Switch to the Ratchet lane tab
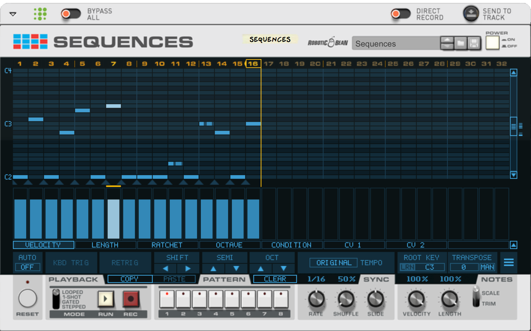The width and height of the screenshot is (531, 331). click(x=168, y=245)
